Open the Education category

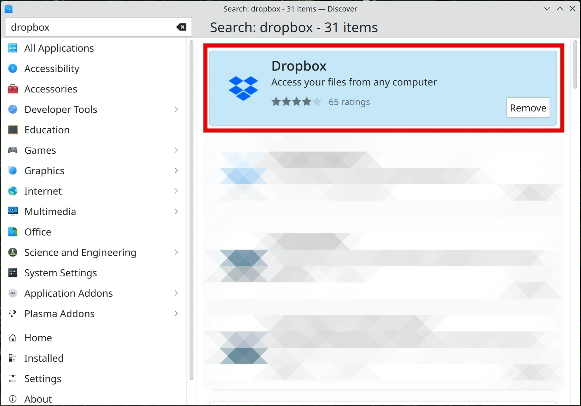[94, 130]
